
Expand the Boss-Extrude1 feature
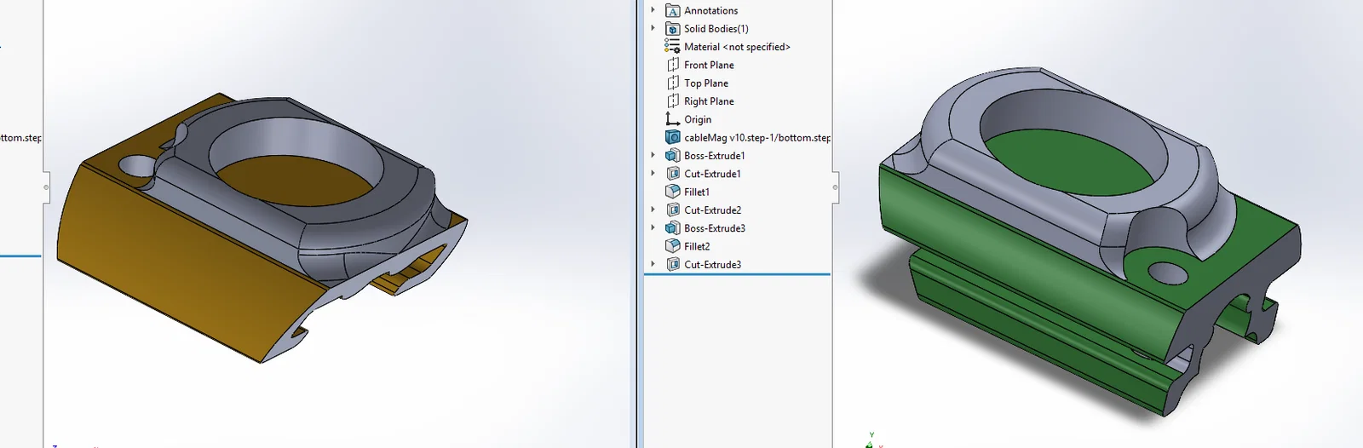(653, 155)
